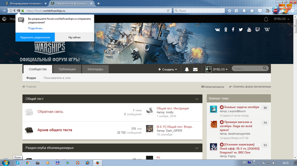Click the volume icon in system tray
The height and width of the screenshot is (166, 297).
pos(274,163)
